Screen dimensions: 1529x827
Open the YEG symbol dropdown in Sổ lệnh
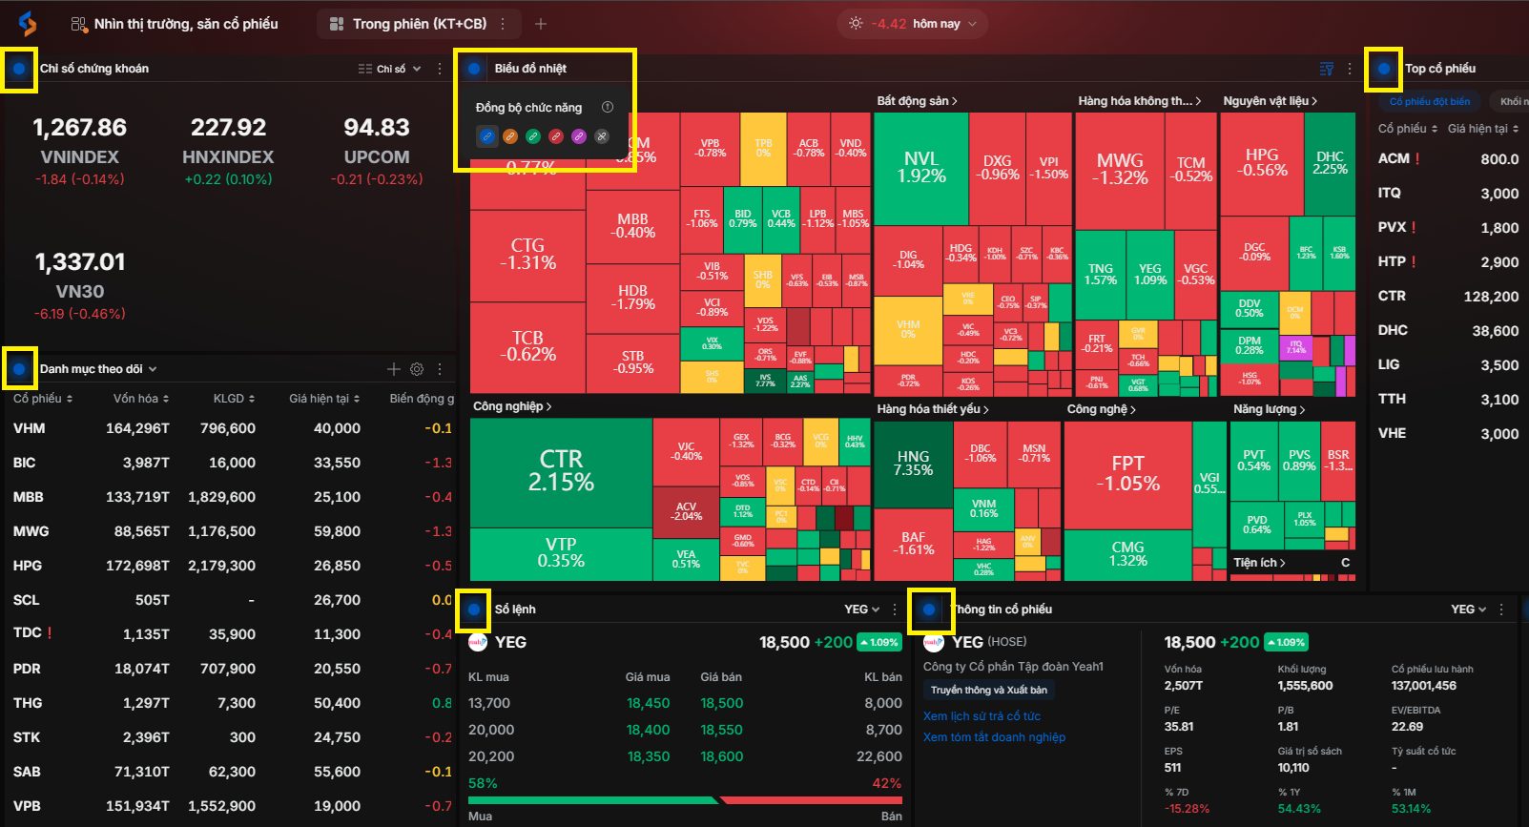[x=862, y=610]
